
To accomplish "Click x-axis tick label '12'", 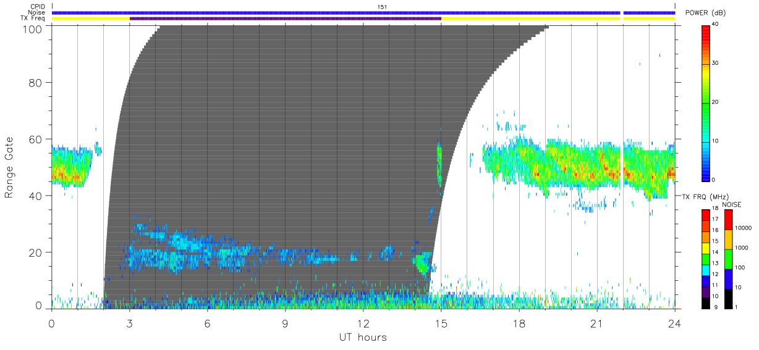I will coord(363,324).
